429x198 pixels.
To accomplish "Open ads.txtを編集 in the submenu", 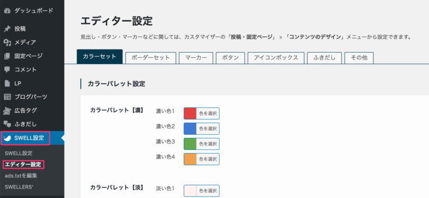I will [x=21, y=176].
